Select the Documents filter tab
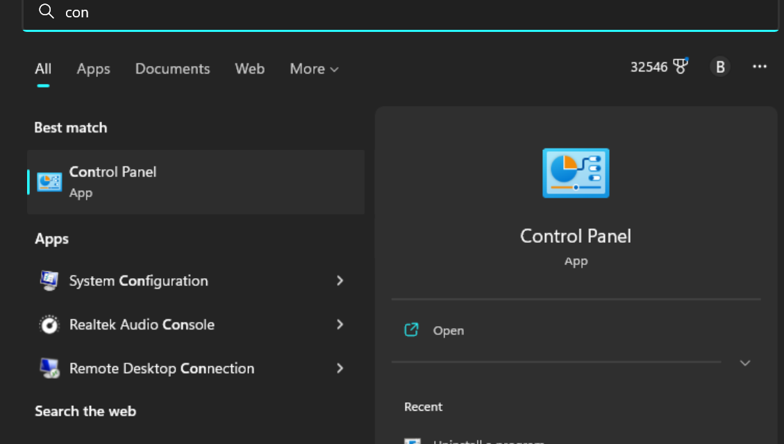Screen dimensions: 784x444 point(172,69)
